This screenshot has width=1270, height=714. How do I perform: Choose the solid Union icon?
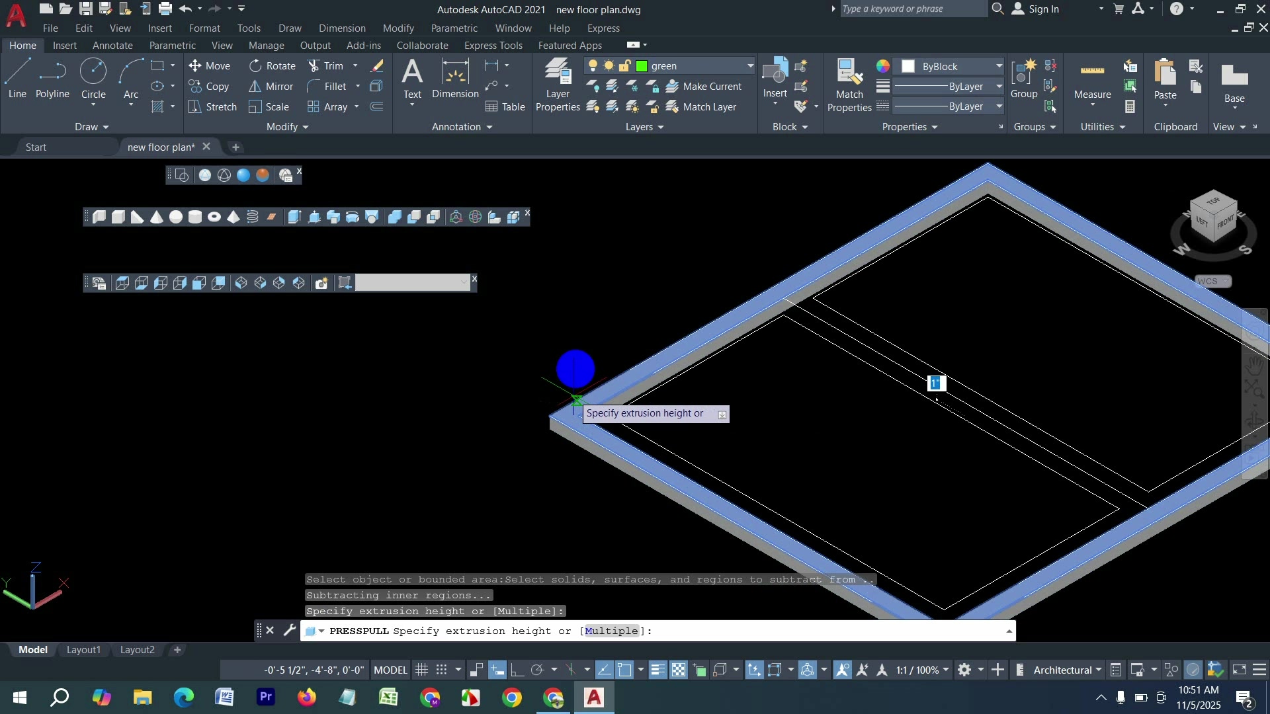(x=395, y=217)
